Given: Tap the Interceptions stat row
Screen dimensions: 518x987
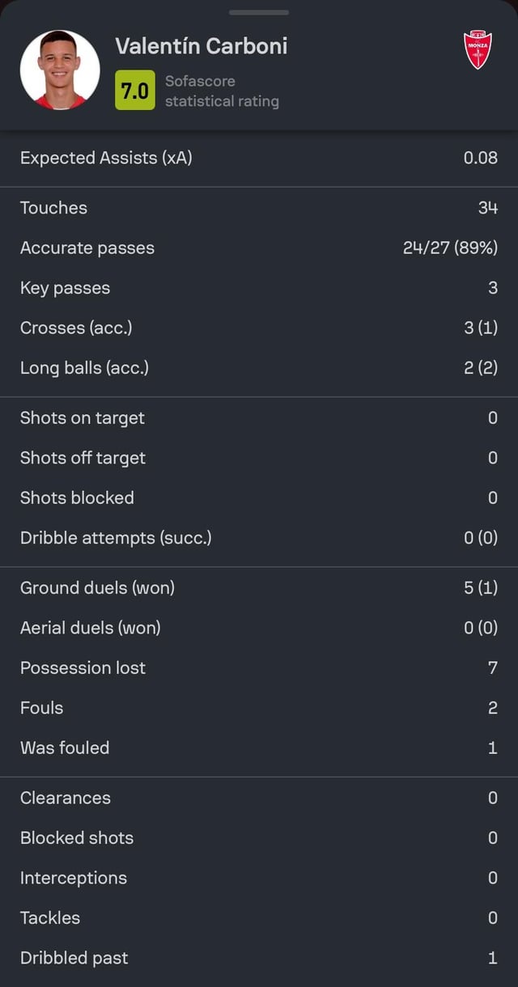Looking at the screenshot, I should click(259, 879).
